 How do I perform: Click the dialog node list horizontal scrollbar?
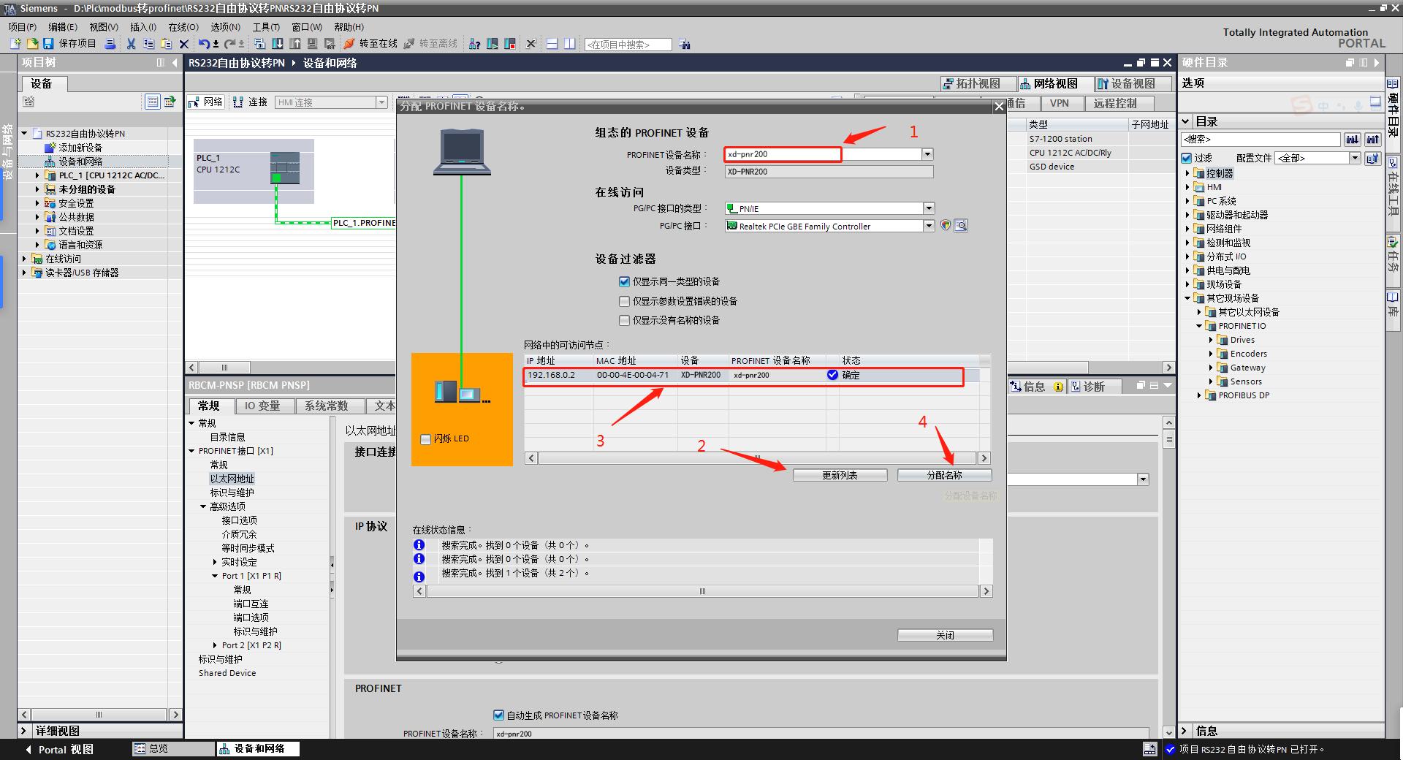757,458
